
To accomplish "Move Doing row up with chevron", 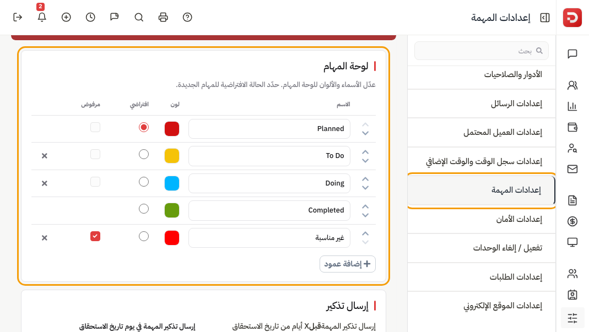I will click(365, 179).
